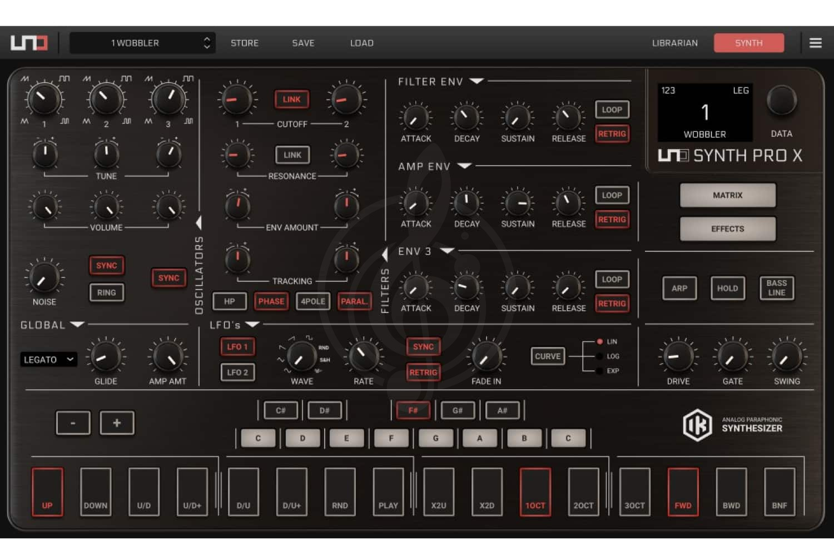Viewport: 834px width, 556px height.
Task: Toggle the HP filter mode button
Action: (230, 301)
